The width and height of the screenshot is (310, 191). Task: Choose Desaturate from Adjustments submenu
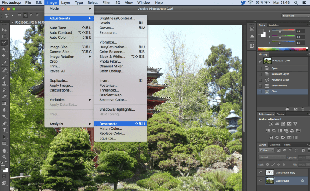pyautogui.click(x=108, y=124)
